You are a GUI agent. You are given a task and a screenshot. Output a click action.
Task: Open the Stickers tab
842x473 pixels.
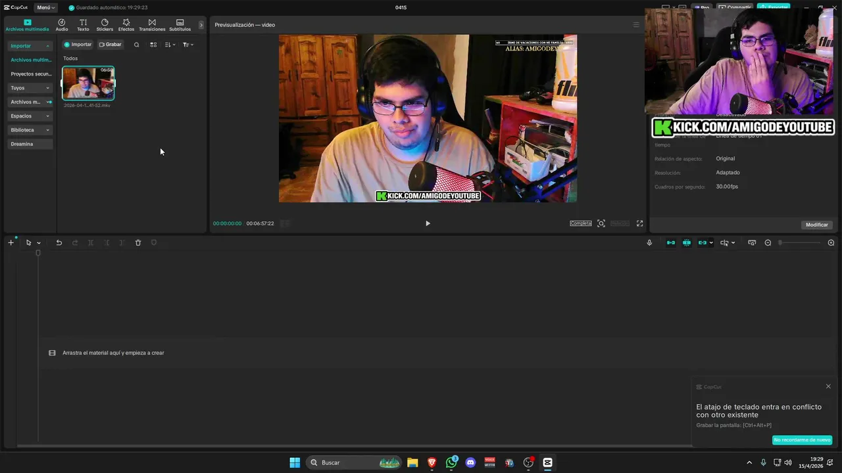[105, 25]
